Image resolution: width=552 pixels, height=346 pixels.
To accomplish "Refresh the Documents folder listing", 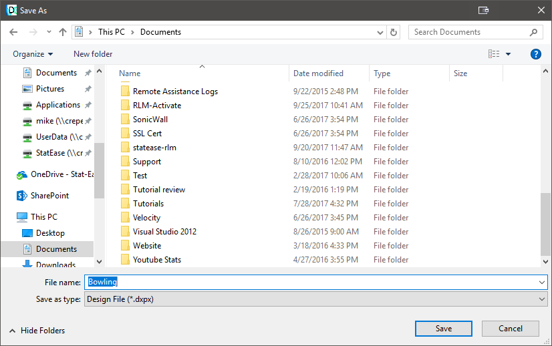I will (x=394, y=32).
